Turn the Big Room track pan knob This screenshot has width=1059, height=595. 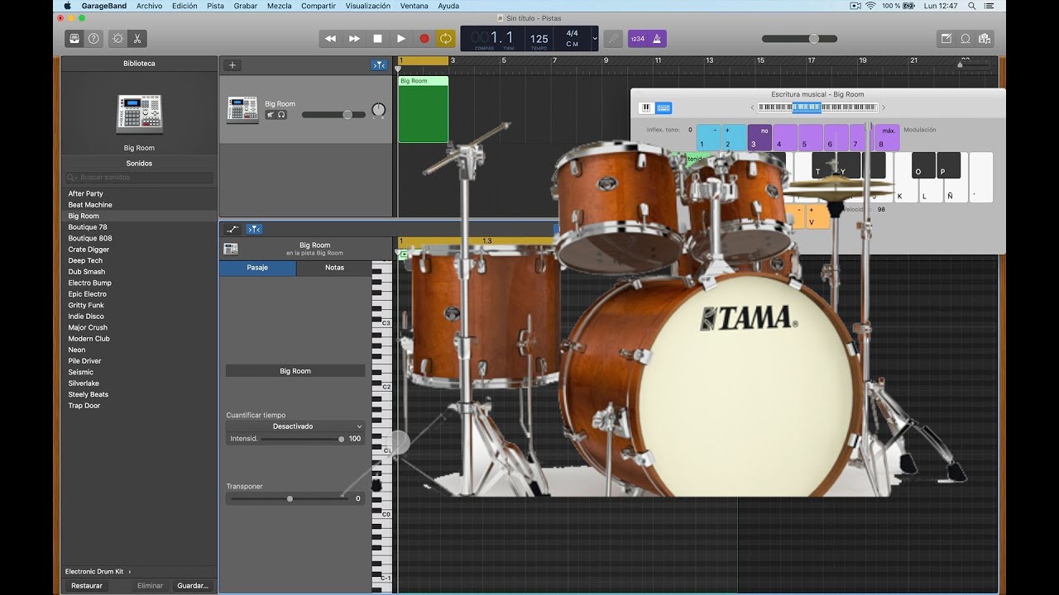[379, 110]
